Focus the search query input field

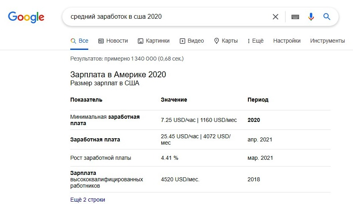[168, 17]
